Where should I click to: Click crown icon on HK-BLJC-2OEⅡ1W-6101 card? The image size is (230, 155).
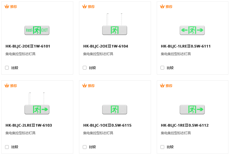coord(7,7)
